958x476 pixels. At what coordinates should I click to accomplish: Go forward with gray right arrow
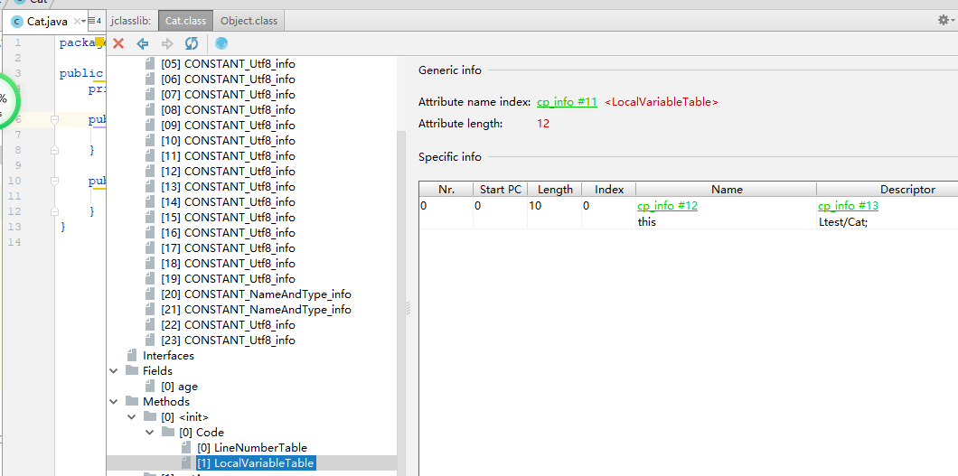coord(167,43)
